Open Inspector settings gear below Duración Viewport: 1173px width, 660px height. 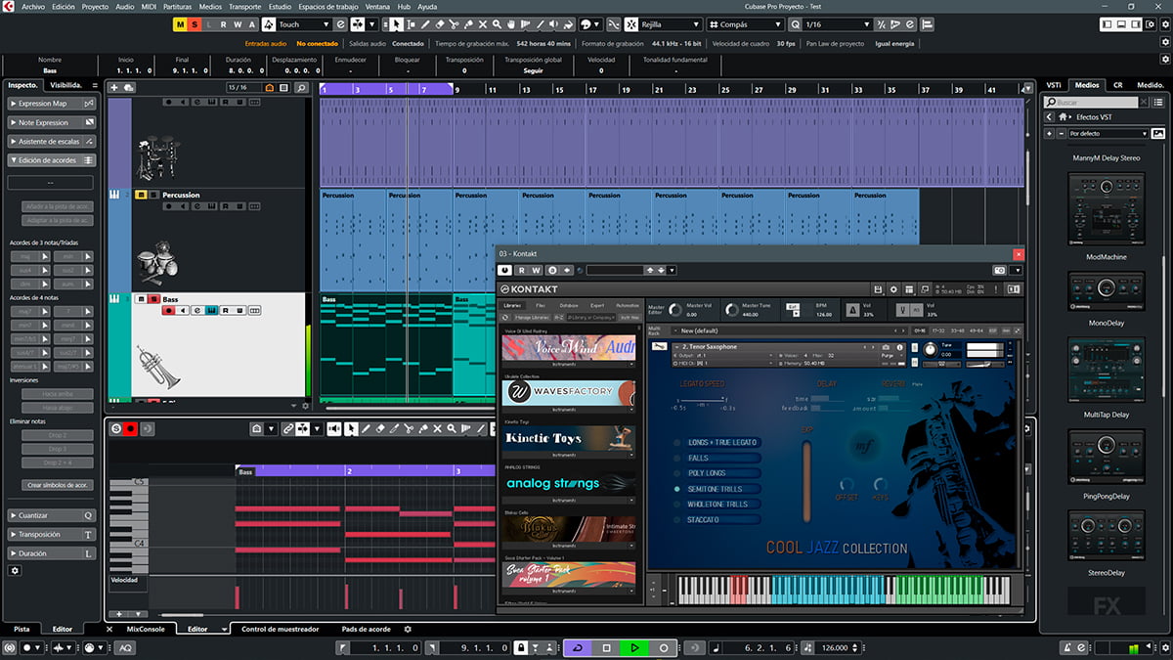tap(15, 570)
